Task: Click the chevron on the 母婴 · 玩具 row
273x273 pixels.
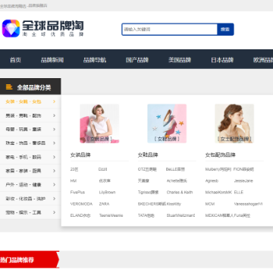Action: click(x=54, y=129)
